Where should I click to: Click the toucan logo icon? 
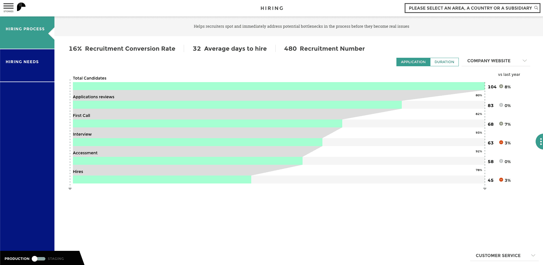[21, 7]
